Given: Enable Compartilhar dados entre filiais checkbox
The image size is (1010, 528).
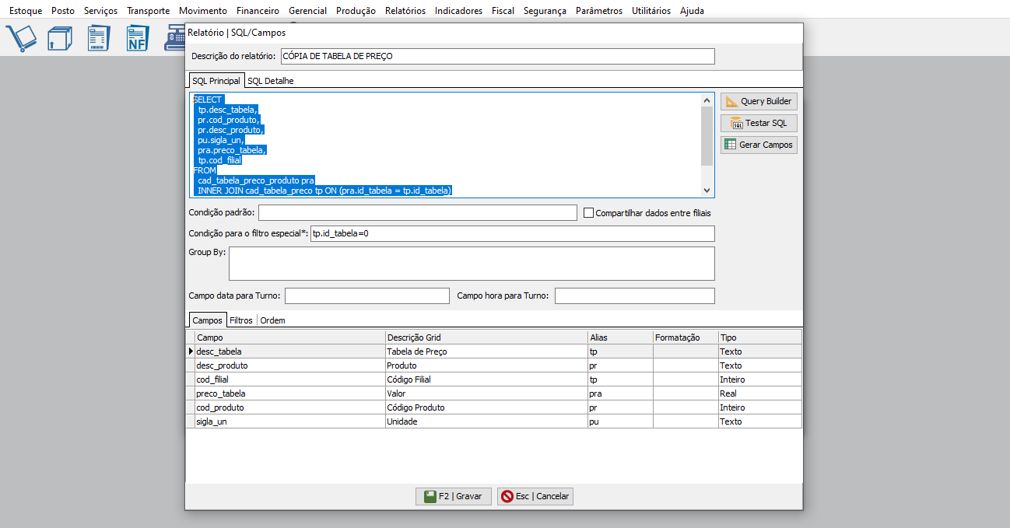Looking at the screenshot, I should pos(589,213).
